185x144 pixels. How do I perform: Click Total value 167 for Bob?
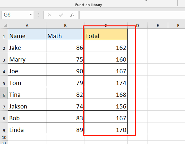tap(106, 117)
